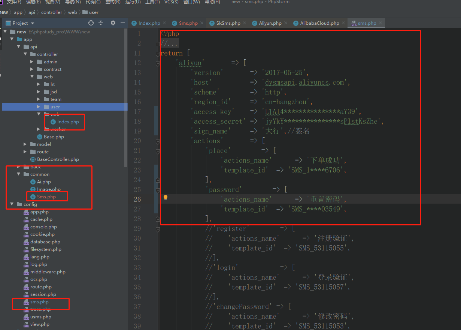Collapse the api folder arrow
The image size is (461, 330).
[19, 47]
